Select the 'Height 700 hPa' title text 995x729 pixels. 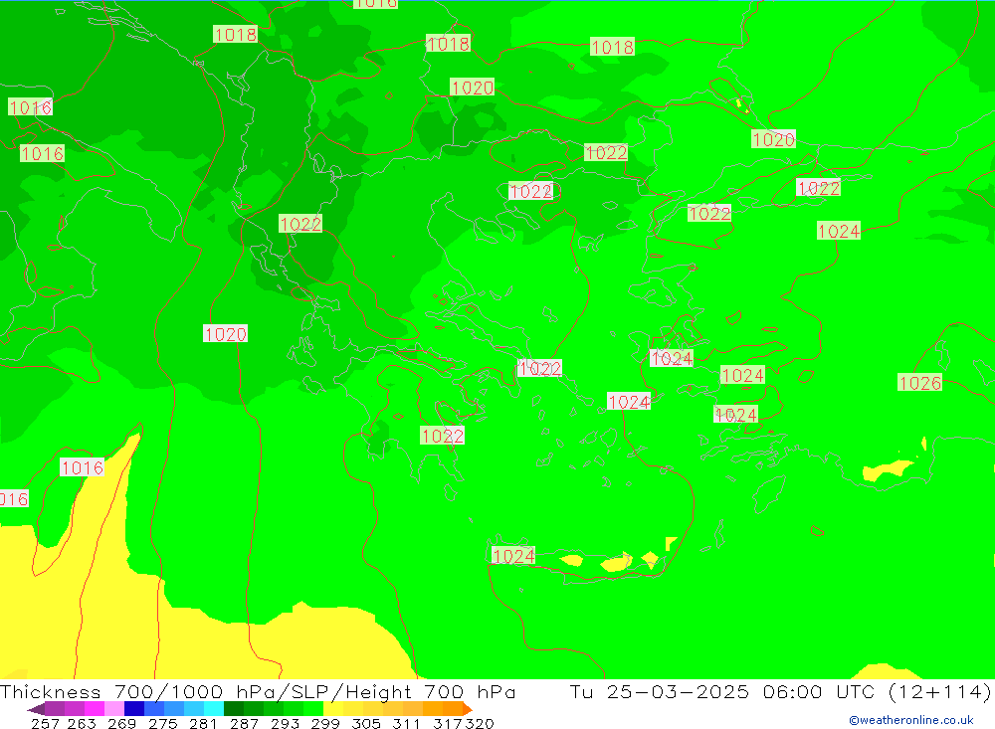(x=431, y=691)
